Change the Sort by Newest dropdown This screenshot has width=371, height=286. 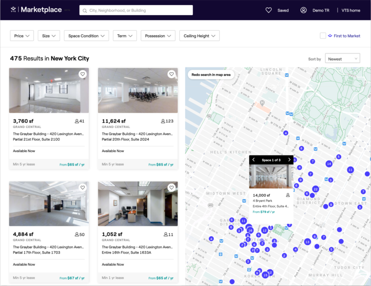(x=342, y=58)
